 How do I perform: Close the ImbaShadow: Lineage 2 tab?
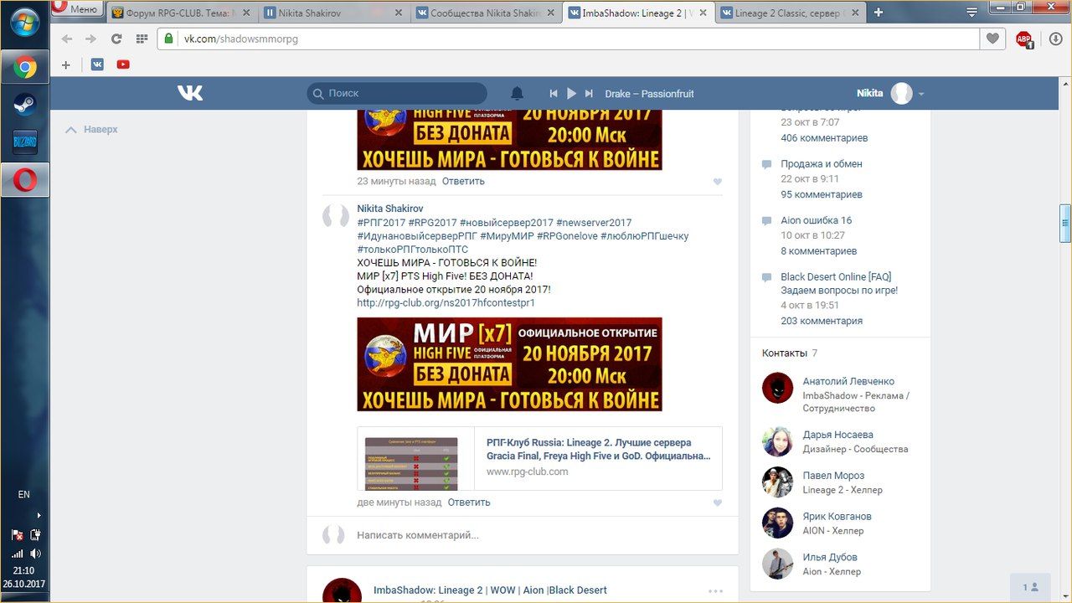coord(702,13)
